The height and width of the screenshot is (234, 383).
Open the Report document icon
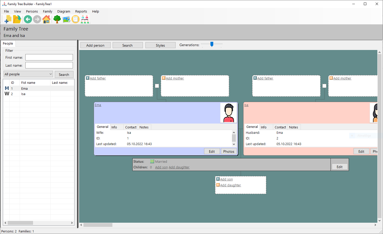pos(76,19)
